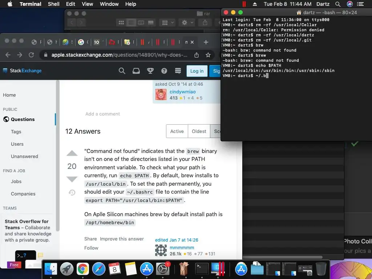372x279 pixels.
Task: Open Safari from the Dock
Action: 99,269
